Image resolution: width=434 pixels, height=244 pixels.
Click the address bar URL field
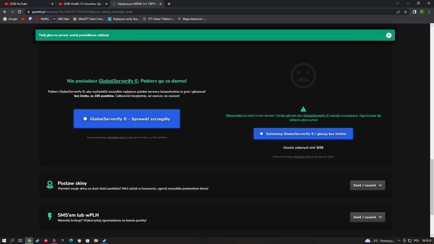[x=210, y=12]
